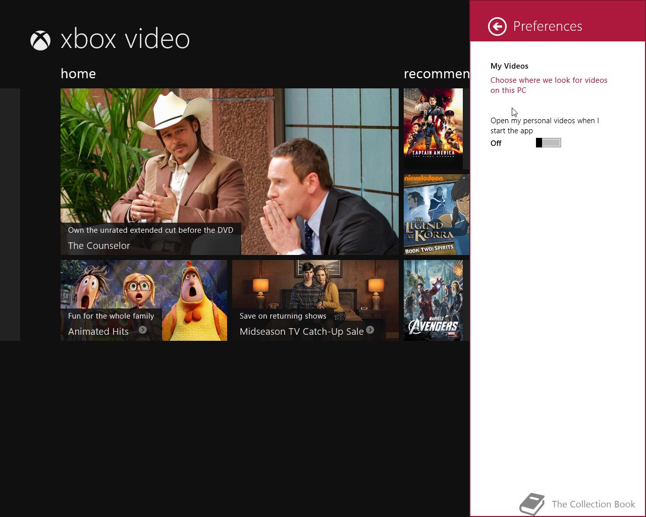Viewport: 646px width, 517px height.
Task: Open Midseason TV Catch-Up Sale tile
Action: click(x=315, y=300)
